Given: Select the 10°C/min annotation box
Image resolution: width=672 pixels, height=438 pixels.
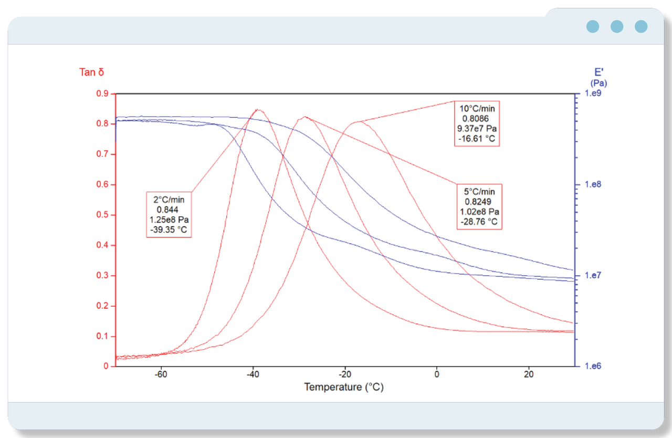Looking at the screenshot, I should pyautogui.click(x=476, y=123).
